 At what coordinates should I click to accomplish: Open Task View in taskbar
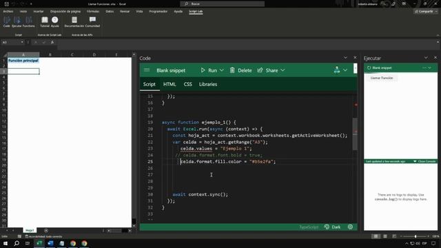coord(28,243)
